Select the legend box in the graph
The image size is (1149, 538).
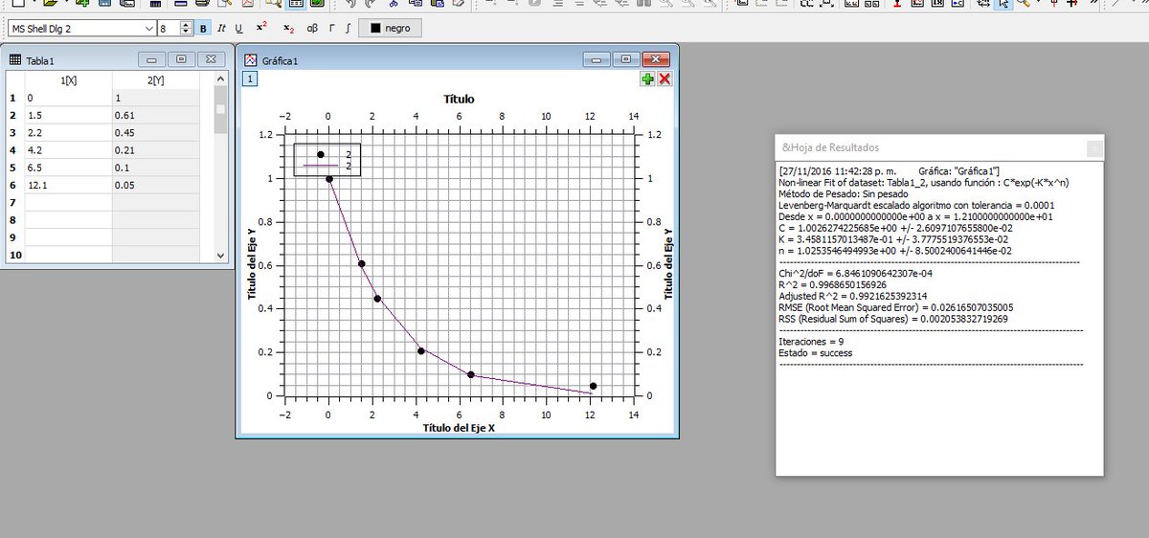pos(327,160)
